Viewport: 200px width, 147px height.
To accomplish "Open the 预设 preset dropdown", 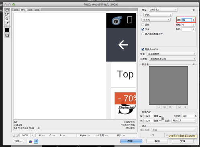I will coord(163,10).
